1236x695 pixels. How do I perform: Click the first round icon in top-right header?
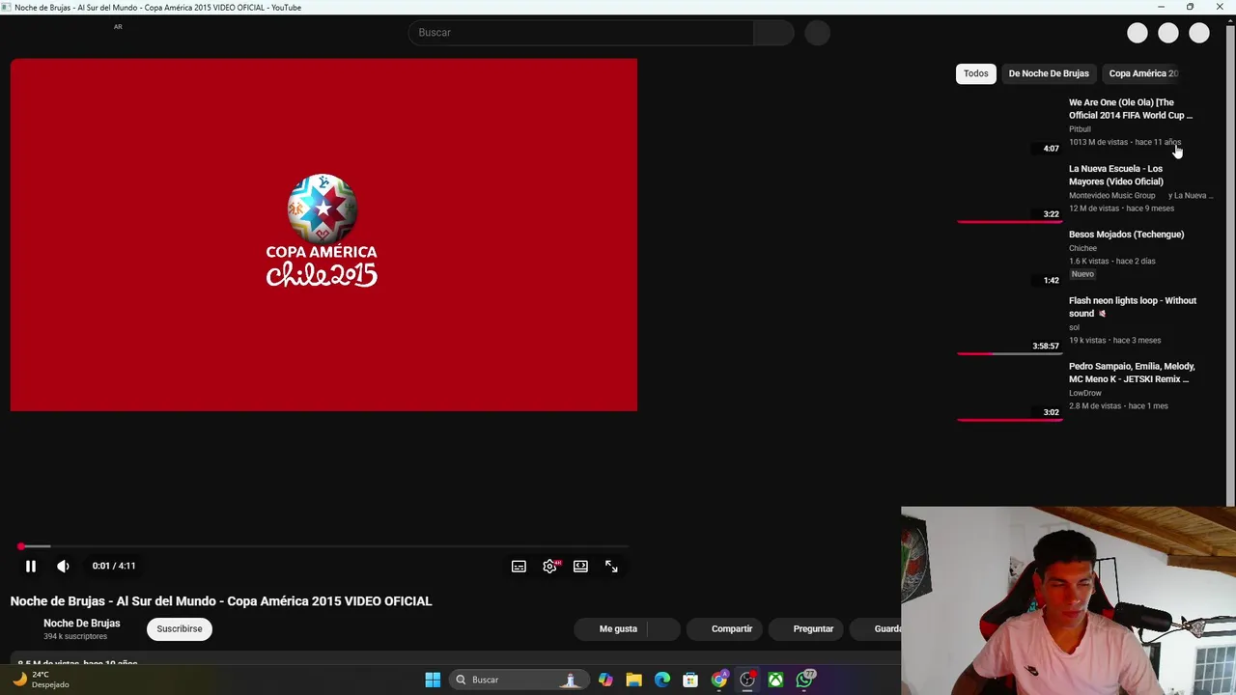point(1138,33)
